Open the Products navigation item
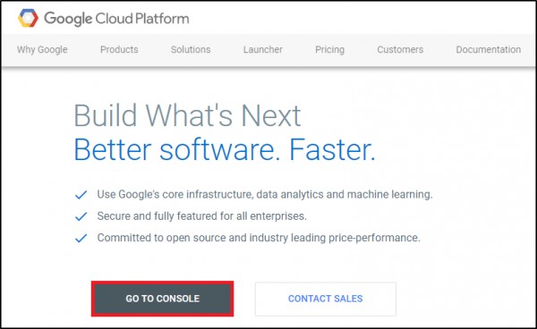The image size is (537, 329). tap(119, 49)
